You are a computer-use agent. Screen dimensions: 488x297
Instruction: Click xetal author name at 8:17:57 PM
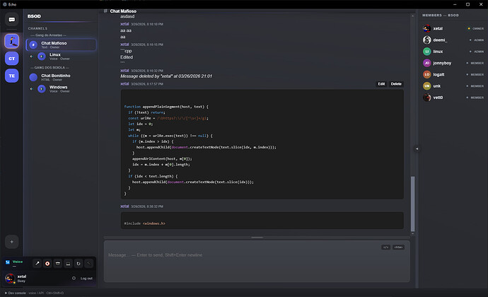click(124, 83)
